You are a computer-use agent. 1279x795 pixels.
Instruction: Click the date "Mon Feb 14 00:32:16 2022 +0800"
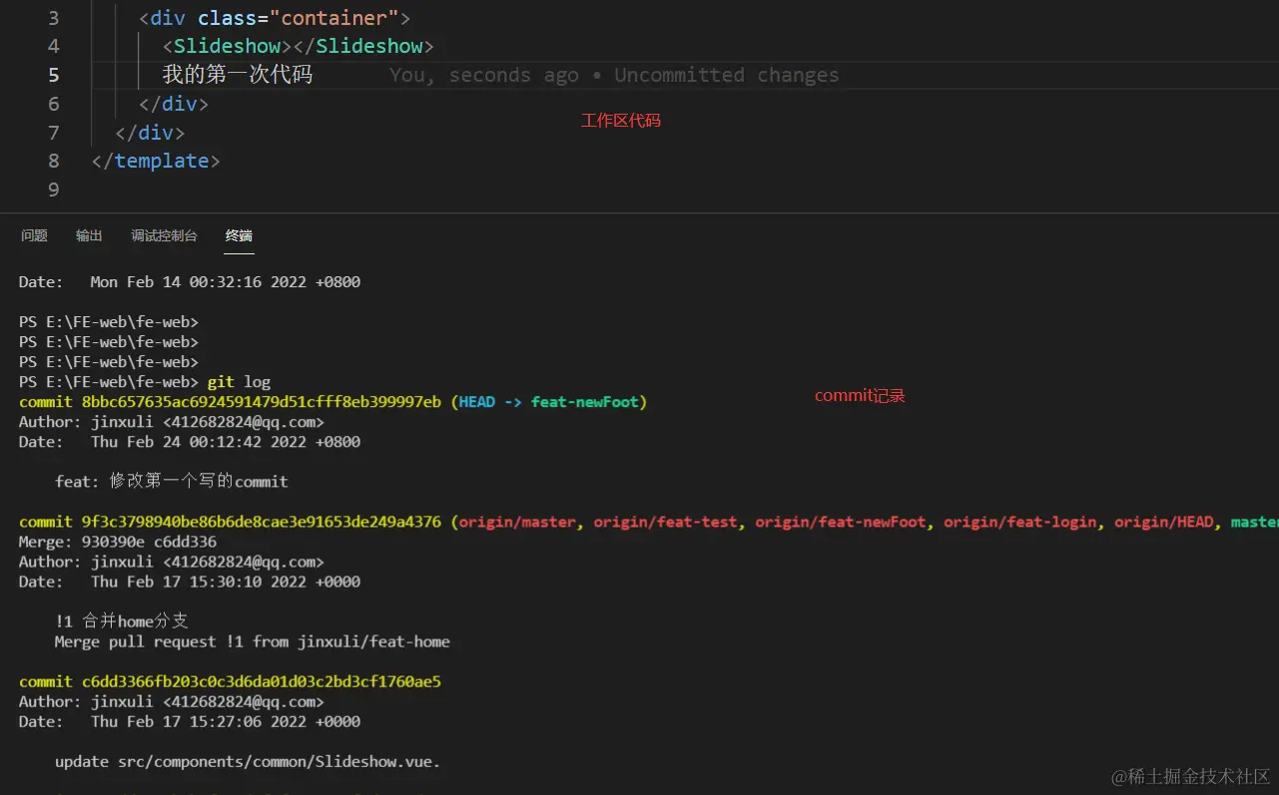[x=226, y=282]
